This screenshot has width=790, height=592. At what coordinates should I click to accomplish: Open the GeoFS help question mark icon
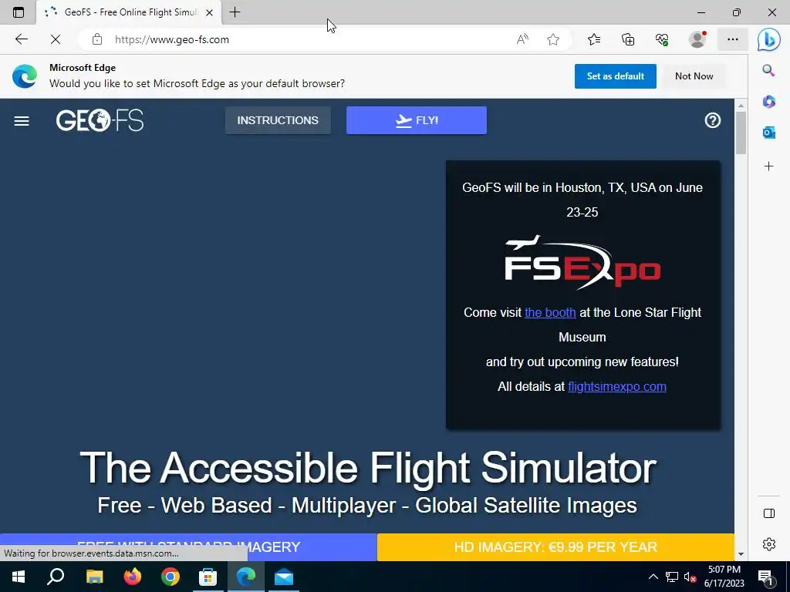tap(712, 120)
